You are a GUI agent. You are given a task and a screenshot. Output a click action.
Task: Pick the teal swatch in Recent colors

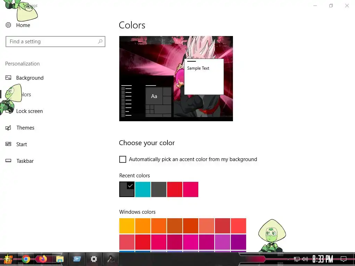click(143, 189)
